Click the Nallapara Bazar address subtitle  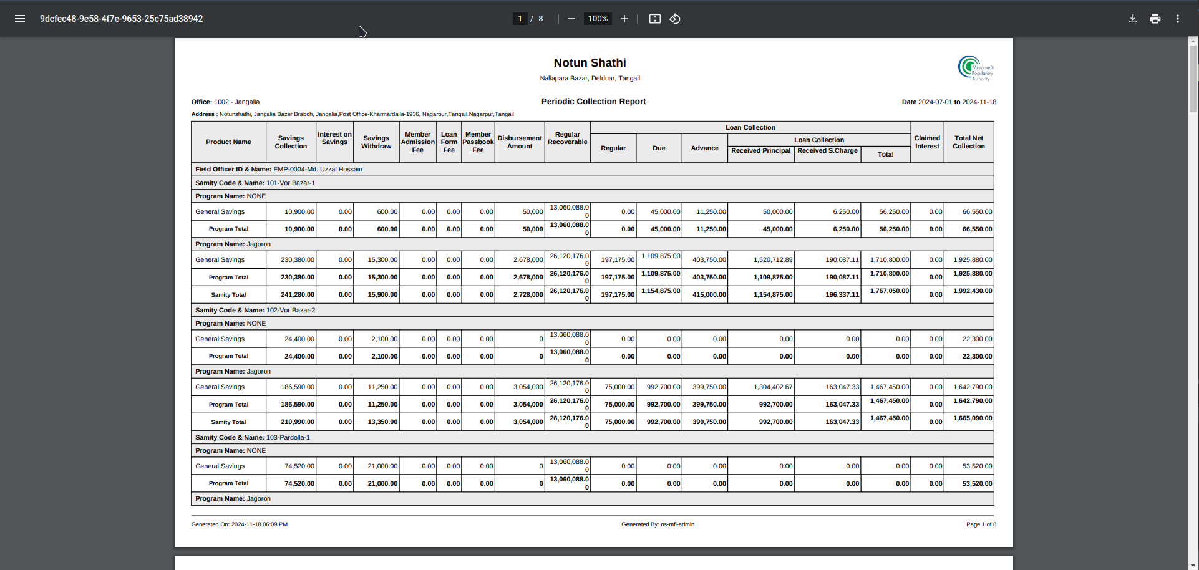coord(590,79)
